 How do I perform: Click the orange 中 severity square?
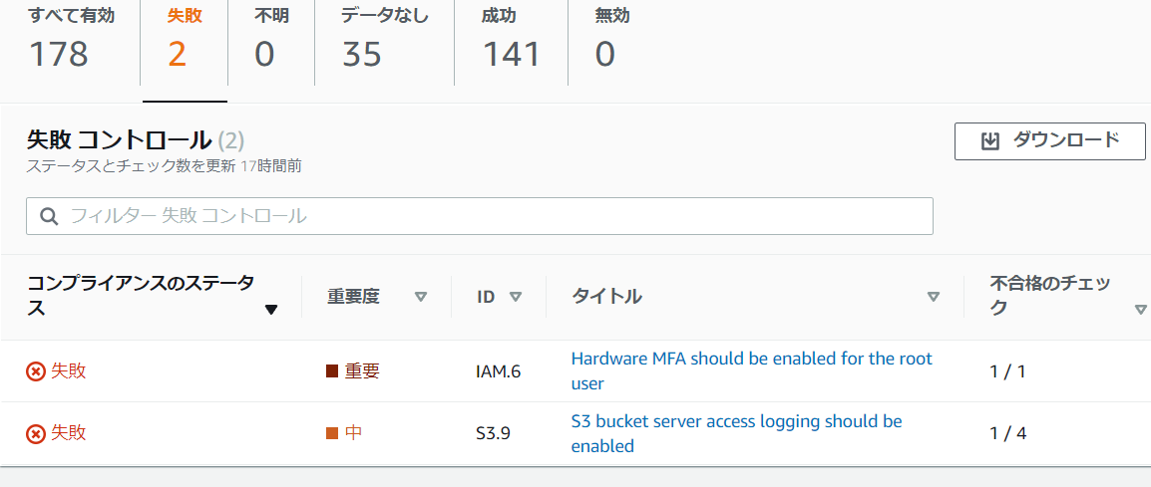pos(332,433)
